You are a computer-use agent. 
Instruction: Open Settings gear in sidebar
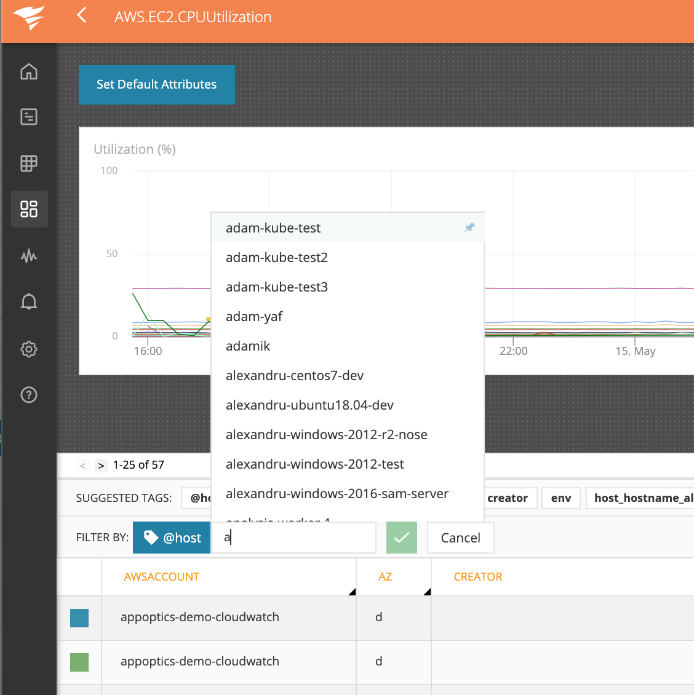(29, 349)
